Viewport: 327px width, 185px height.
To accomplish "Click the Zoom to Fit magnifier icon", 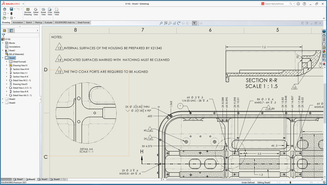I will 161,23.
